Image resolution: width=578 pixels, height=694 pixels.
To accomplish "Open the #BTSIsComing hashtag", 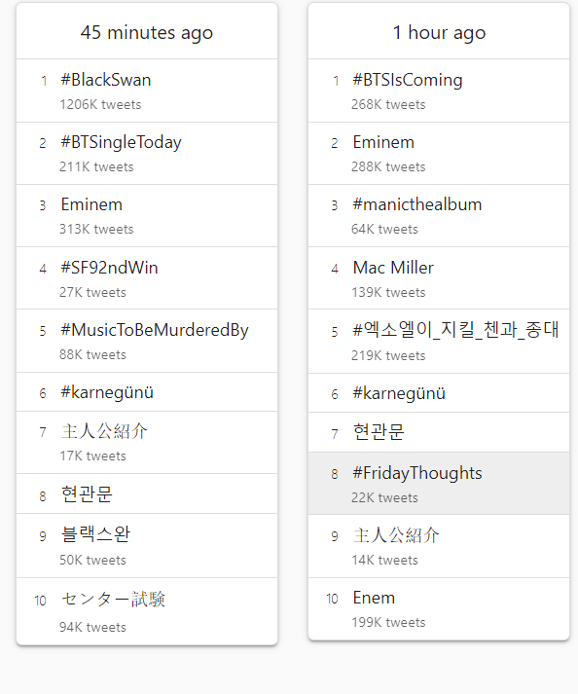I will (x=439, y=91).
